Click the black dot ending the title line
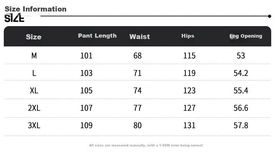This screenshot has width=275, height=159. 269,16
